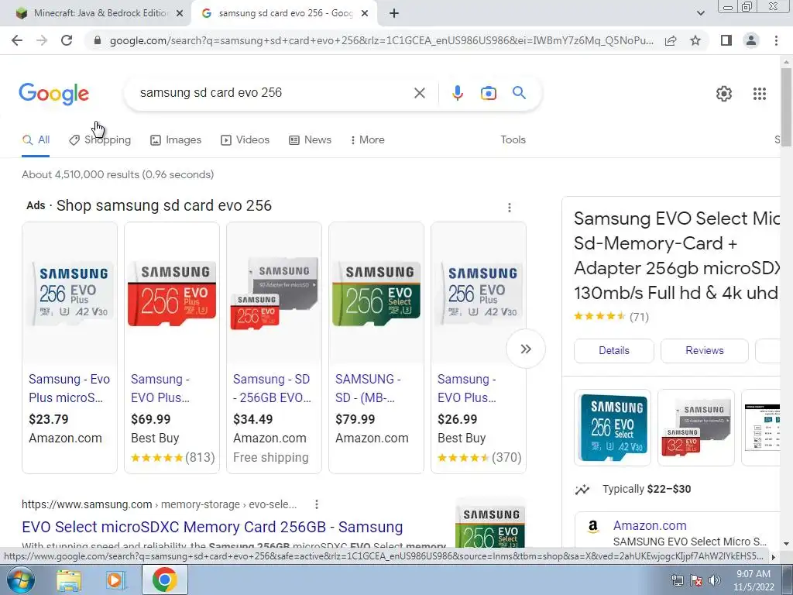Click the blue EVO Select product thumbnail
Viewport: 793px width, 595px height.
point(613,428)
